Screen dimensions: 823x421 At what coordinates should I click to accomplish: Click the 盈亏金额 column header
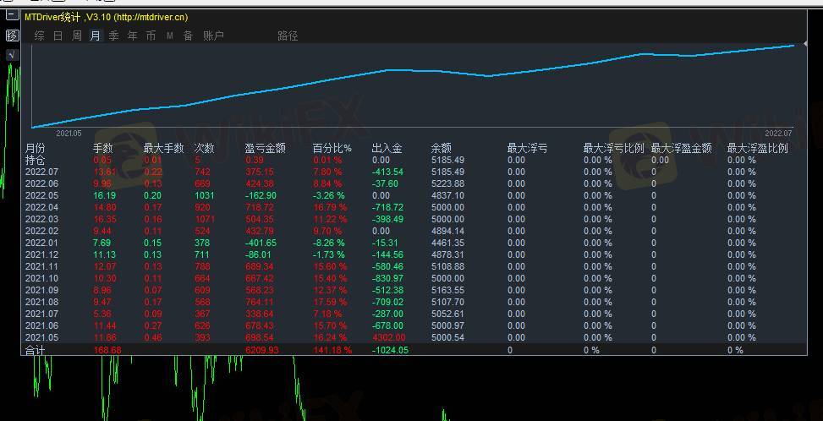pos(265,149)
